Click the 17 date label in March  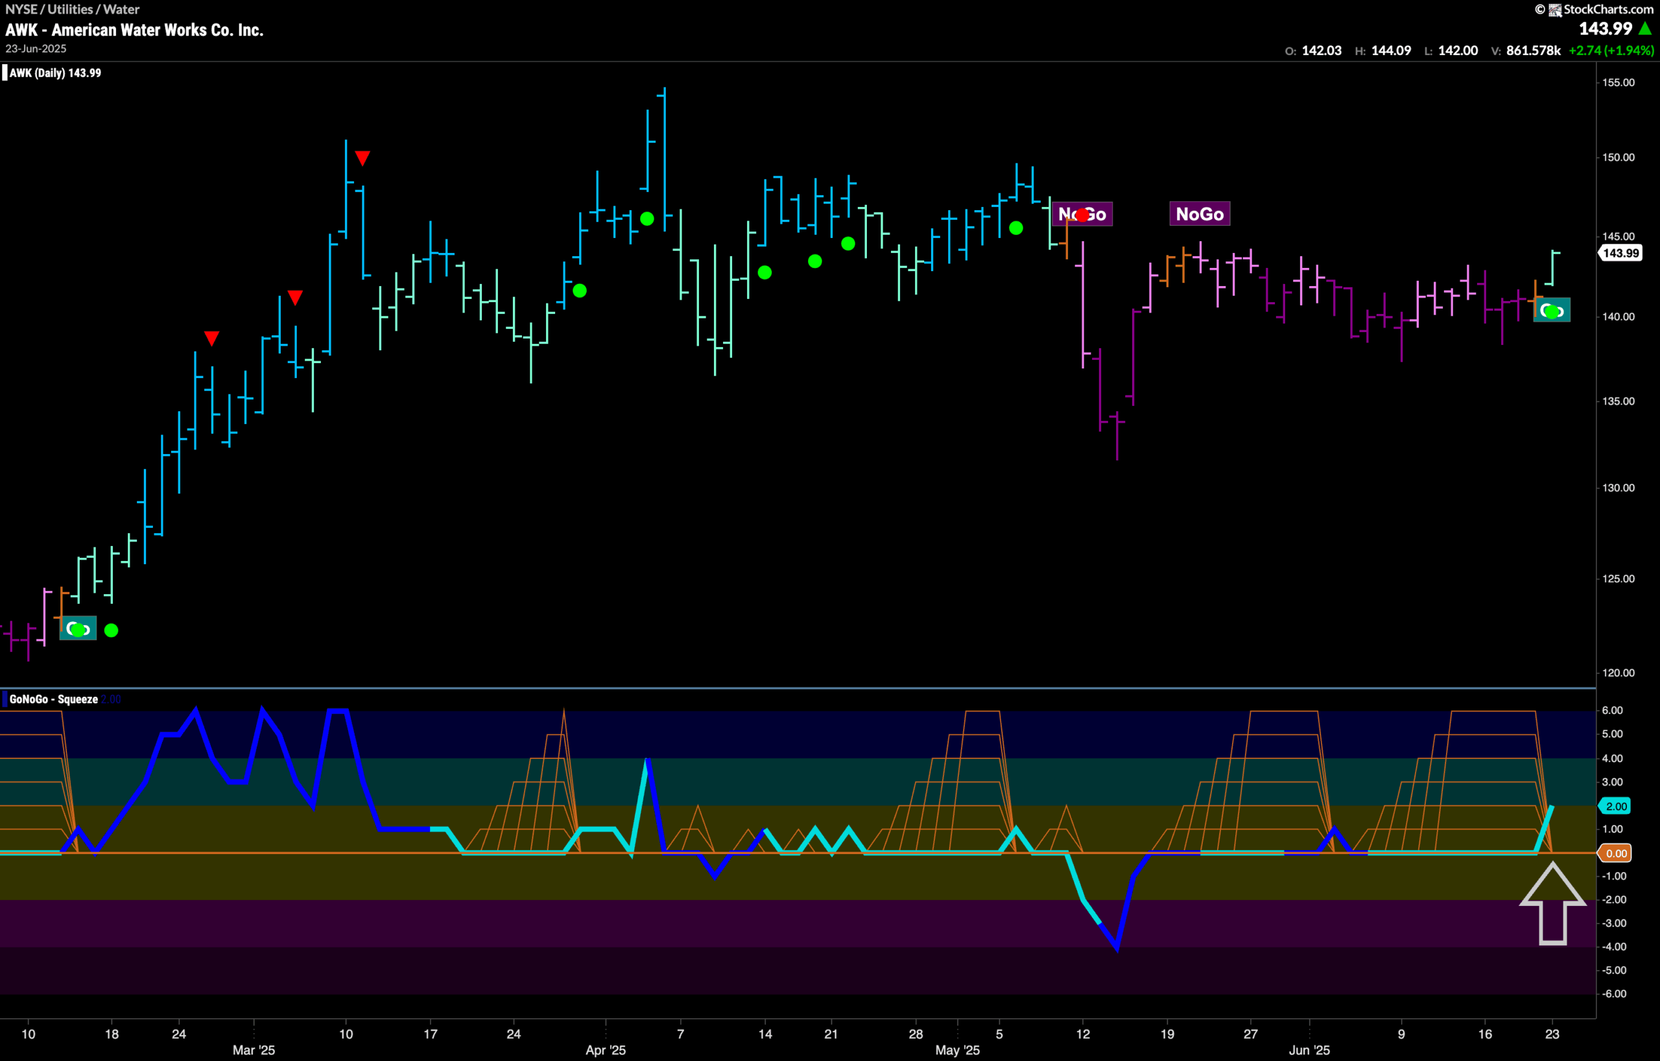pyautogui.click(x=430, y=1034)
